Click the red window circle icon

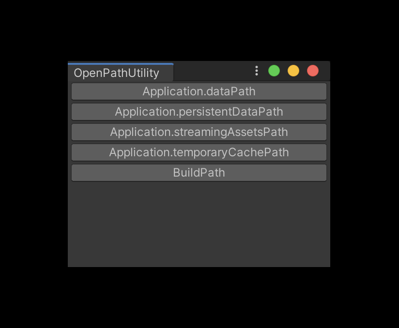[x=312, y=71]
